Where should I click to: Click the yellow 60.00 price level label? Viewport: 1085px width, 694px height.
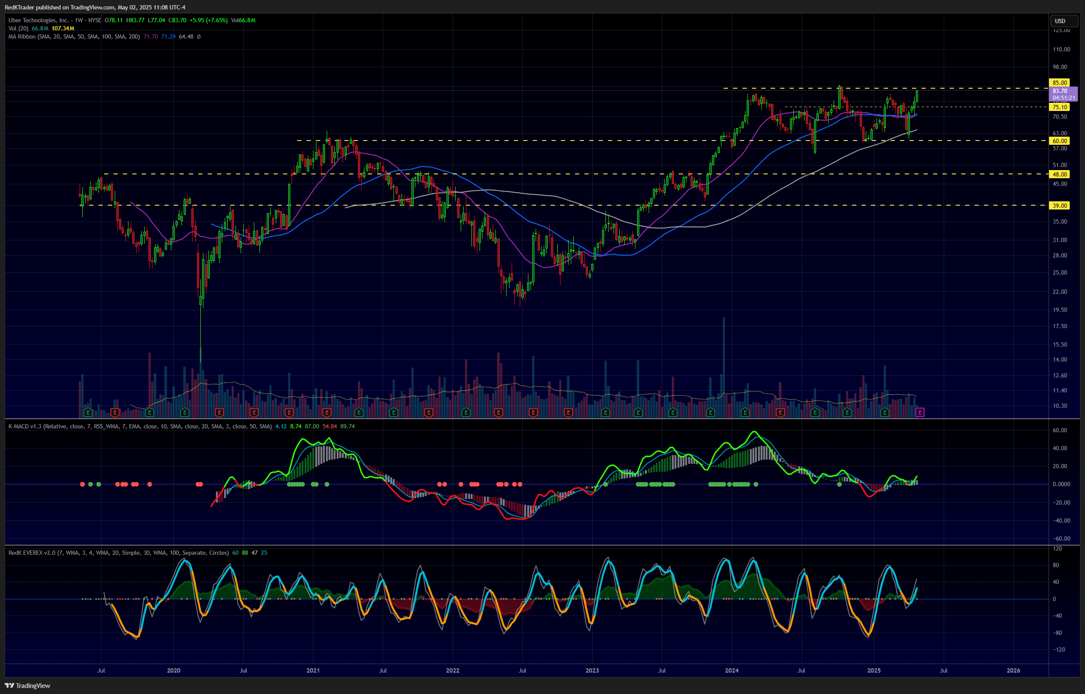click(x=1059, y=141)
